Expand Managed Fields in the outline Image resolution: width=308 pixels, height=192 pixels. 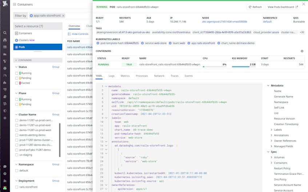[271, 146]
